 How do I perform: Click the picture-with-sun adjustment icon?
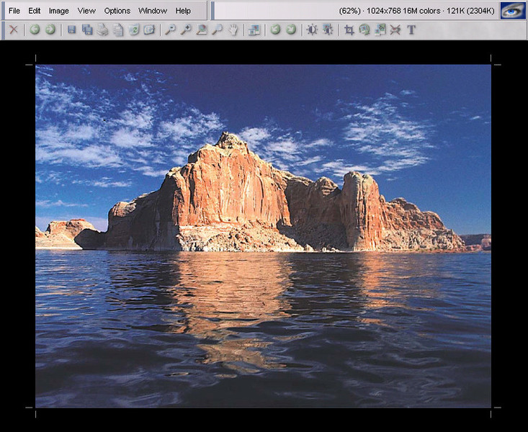(x=328, y=30)
